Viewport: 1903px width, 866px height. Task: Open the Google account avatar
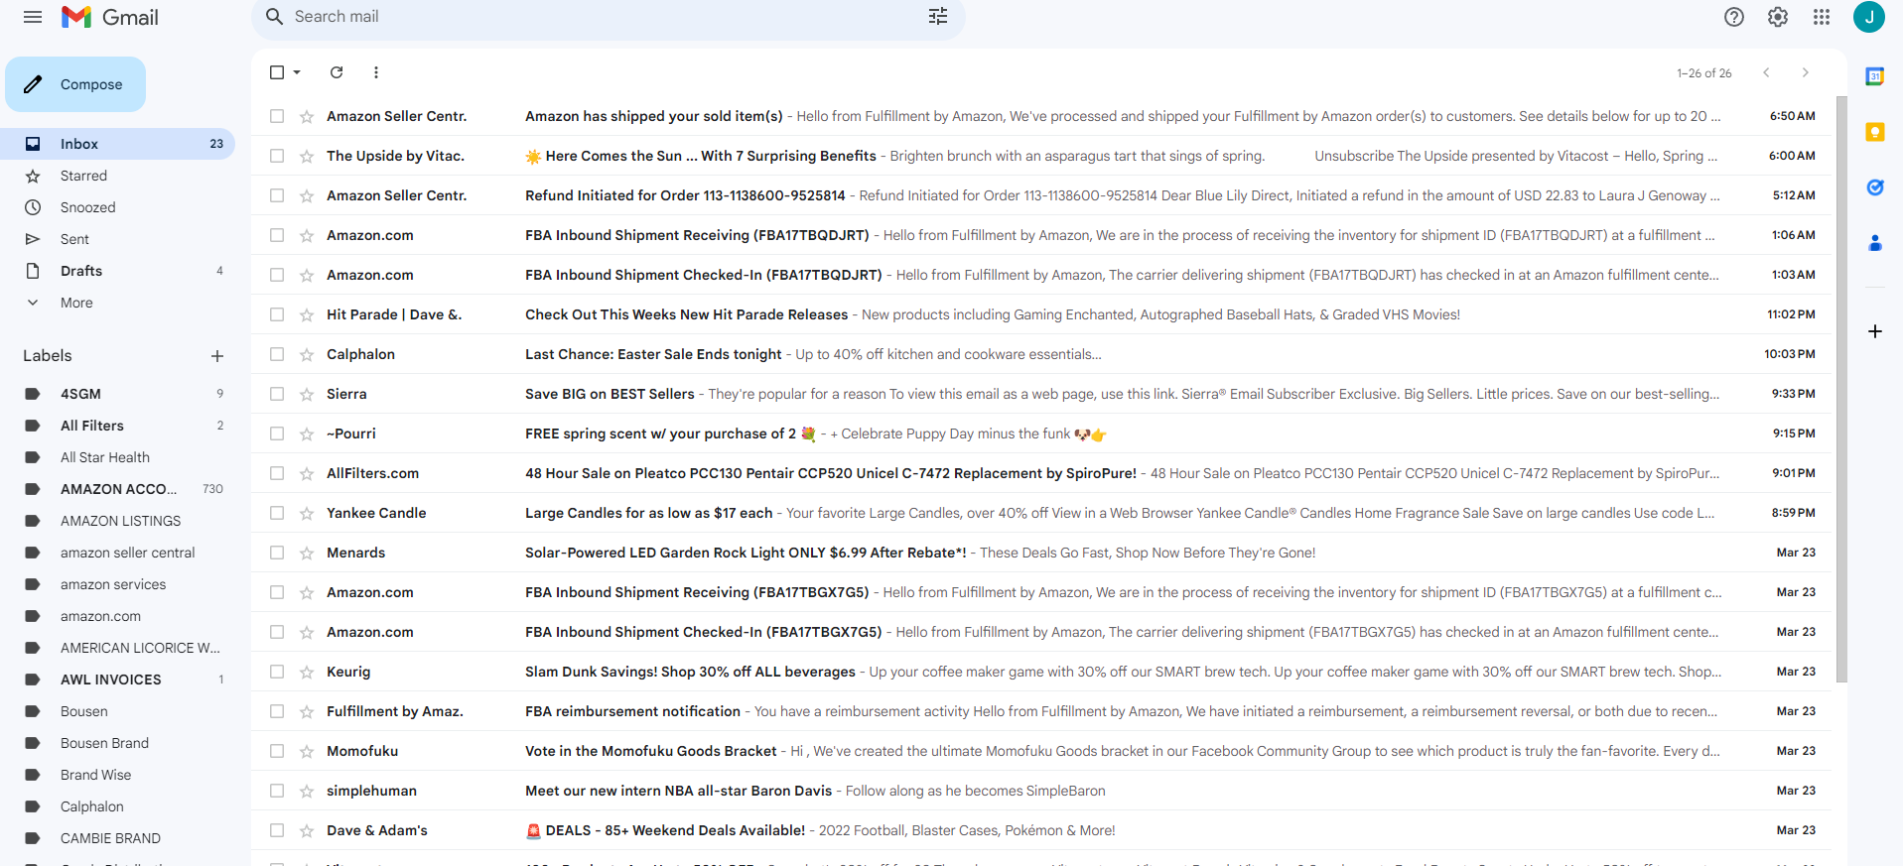[1869, 17]
